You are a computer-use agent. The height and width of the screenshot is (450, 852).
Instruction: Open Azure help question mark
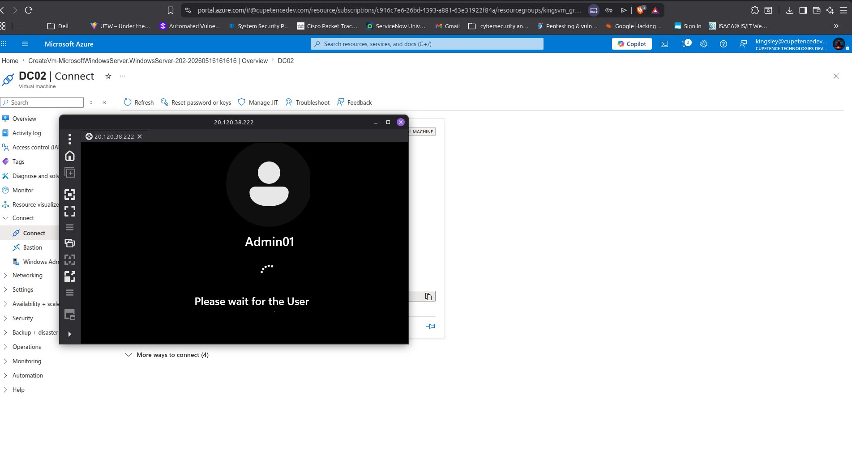point(724,44)
